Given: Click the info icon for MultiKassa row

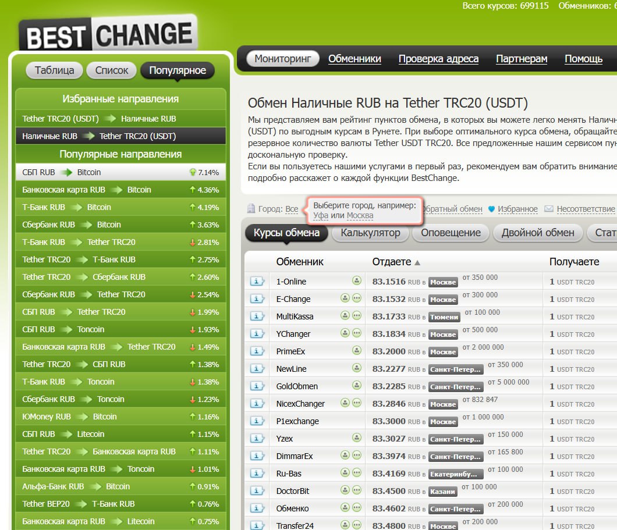Looking at the screenshot, I should 257,316.
